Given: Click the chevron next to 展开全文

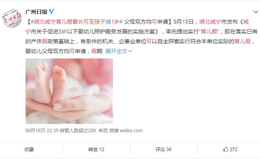Looking at the screenshot, I should point(130,51).
